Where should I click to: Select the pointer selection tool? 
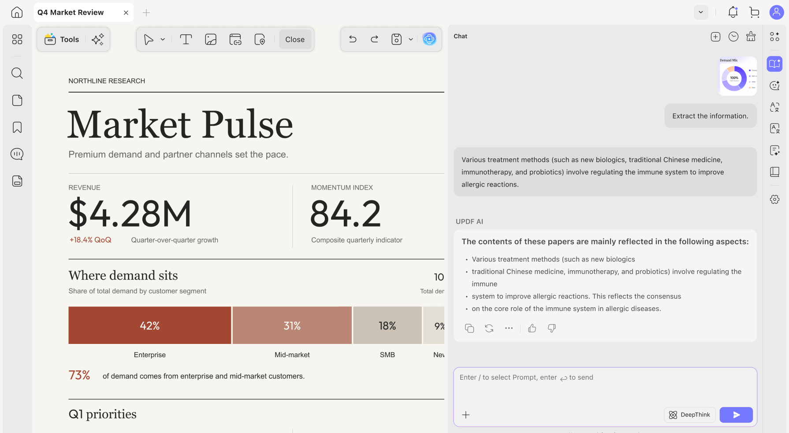point(149,39)
